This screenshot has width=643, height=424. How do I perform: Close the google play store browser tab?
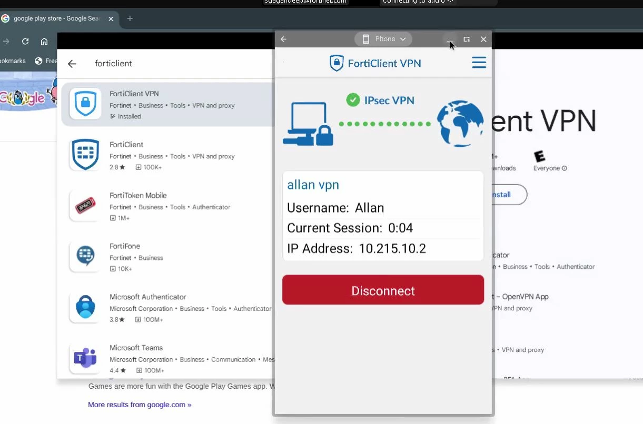pos(111,19)
